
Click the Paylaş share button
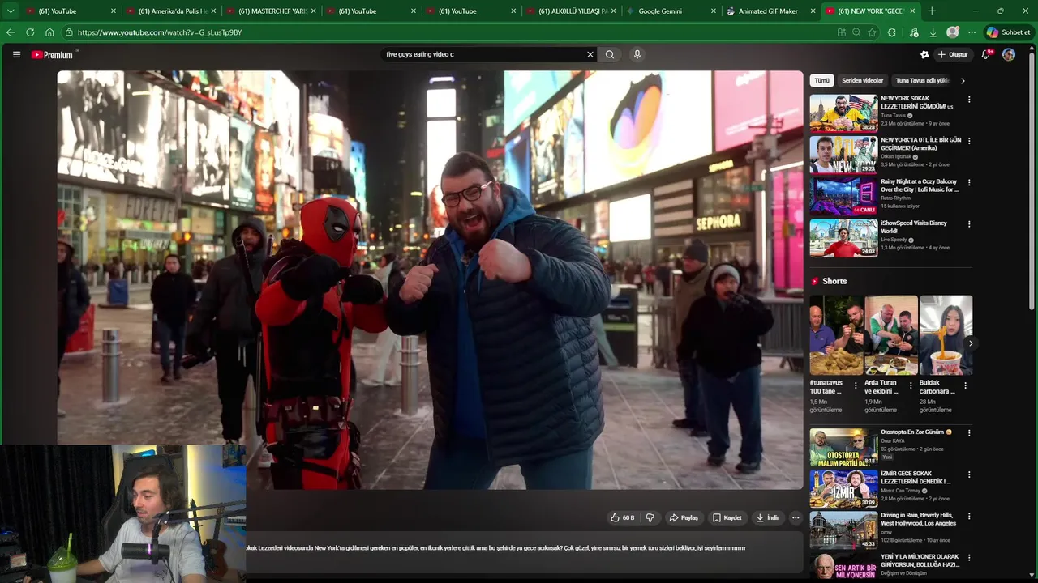point(684,517)
